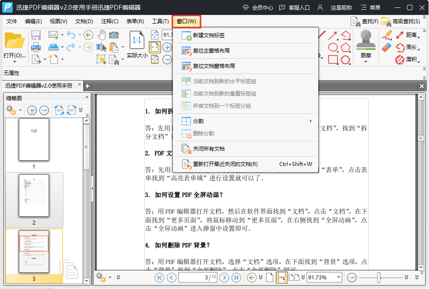The image size is (429, 289).
Task: Toggle continuous page layout in status bar
Action: [282, 277]
